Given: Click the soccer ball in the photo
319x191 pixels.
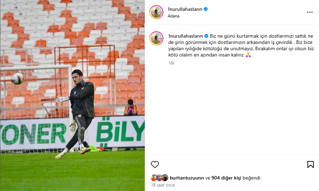Looking at the screenshot, I should 17,78.
